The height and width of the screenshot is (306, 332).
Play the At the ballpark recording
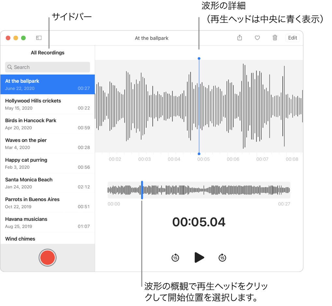[199, 257]
